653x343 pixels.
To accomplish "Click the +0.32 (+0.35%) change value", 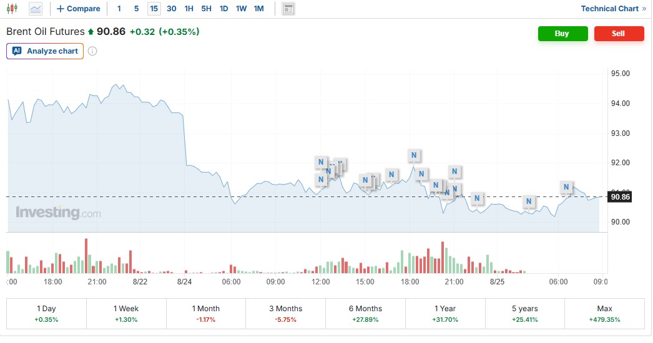I will pyautogui.click(x=165, y=32).
